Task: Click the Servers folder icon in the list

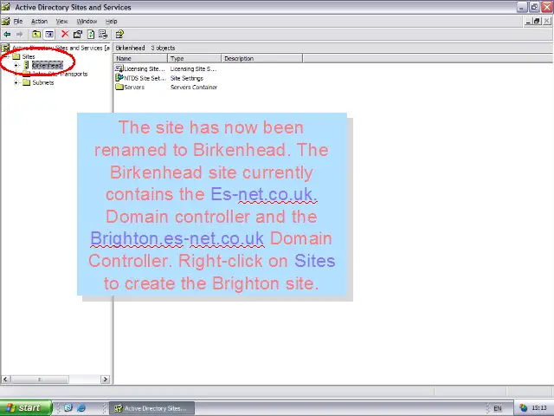Action: point(119,87)
